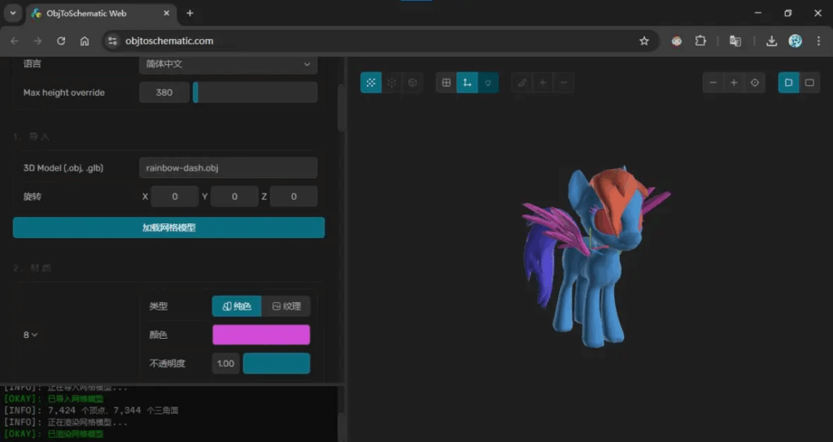The image size is (833, 442).
Task: Click the 2. 材质 section header
Action: (32, 268)
